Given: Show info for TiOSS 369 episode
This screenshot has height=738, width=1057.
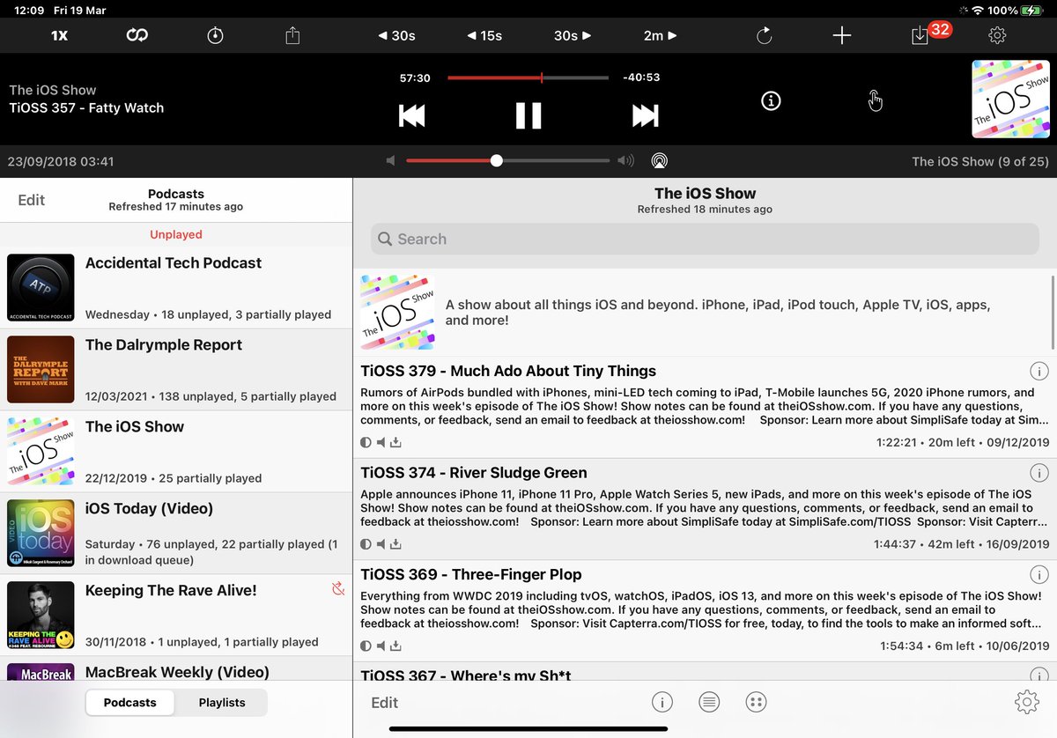Looking at the screenshot, I should pos(1039,575).
